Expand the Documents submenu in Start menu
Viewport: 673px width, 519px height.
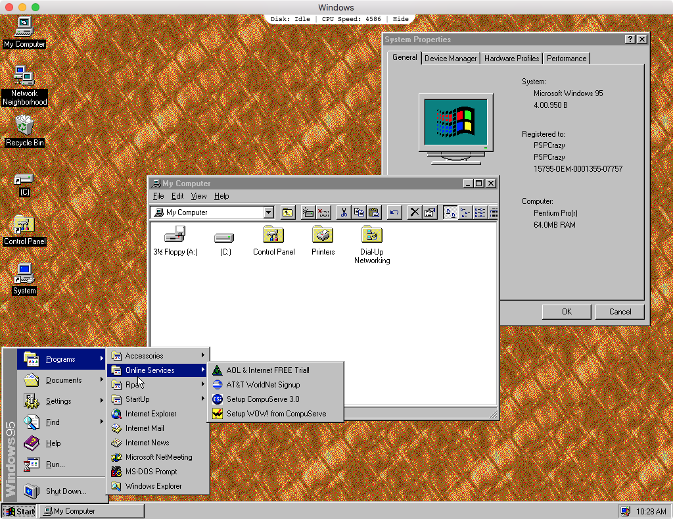(62, 380)
